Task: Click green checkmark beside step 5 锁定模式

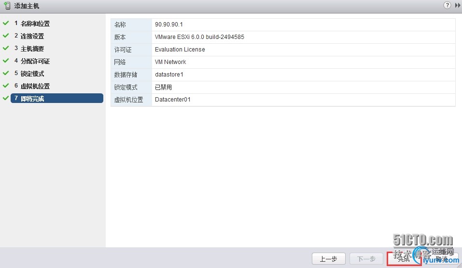Action: (6, 73)
